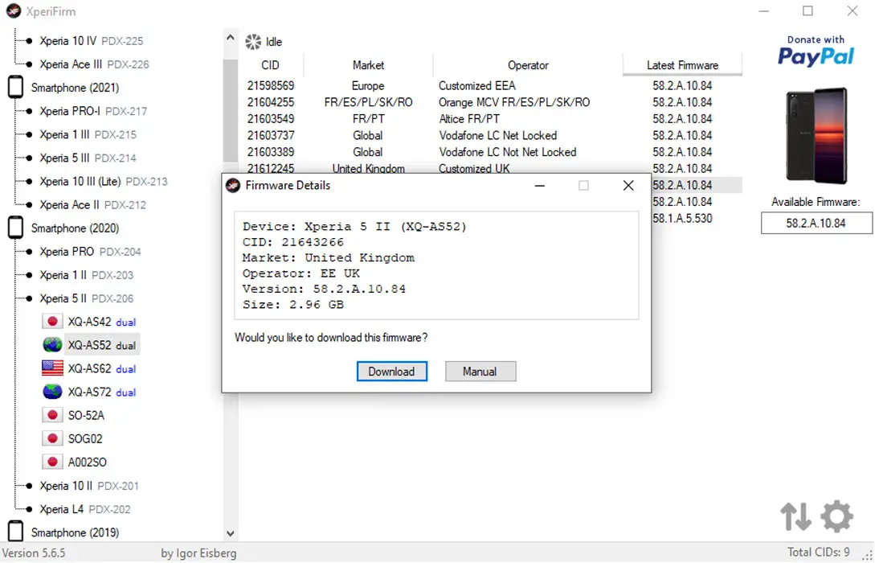
Task: Minimize the Firmware Details dialog
Action: (540, 186)
